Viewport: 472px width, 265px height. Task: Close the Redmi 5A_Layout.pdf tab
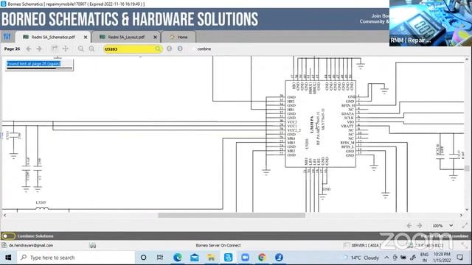(155, 37)
